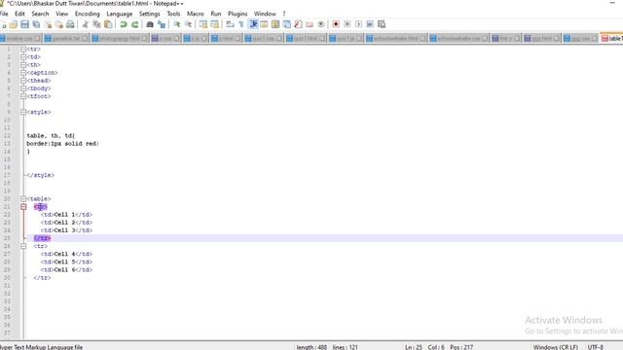
Task: Run macro multiple times icon
Action: click(x=370, y=24)
